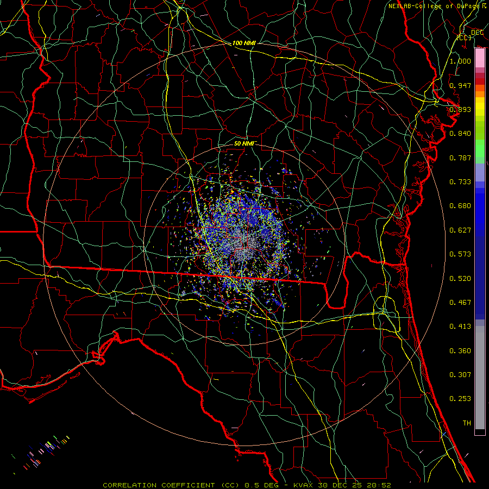Click the 0.573 scale value
The image size is (489, 489).
point(460,254)
